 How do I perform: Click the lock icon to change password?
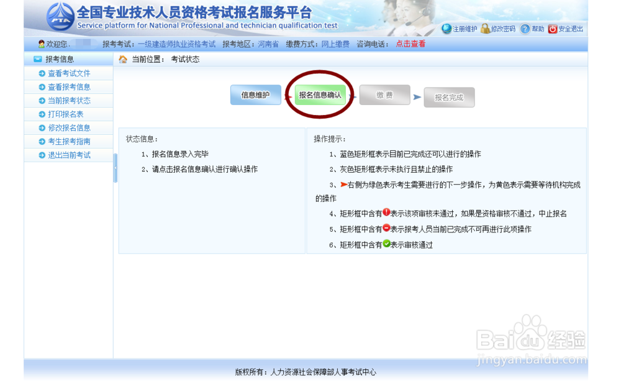(485, 29)
